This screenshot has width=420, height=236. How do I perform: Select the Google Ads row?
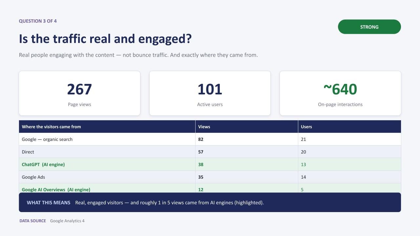[210, 177]
